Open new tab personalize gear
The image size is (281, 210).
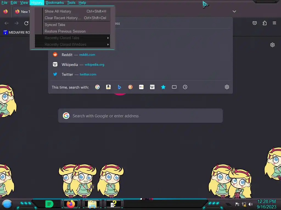tap(272, 45)
